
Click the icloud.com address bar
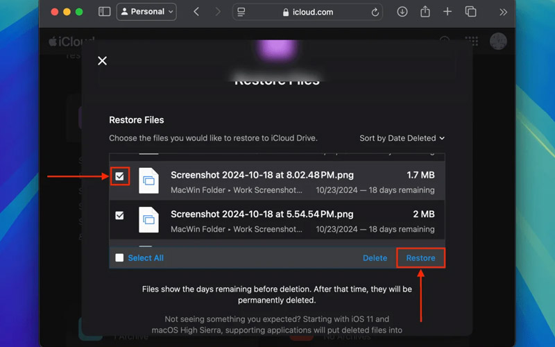click(x=307, y=12)
